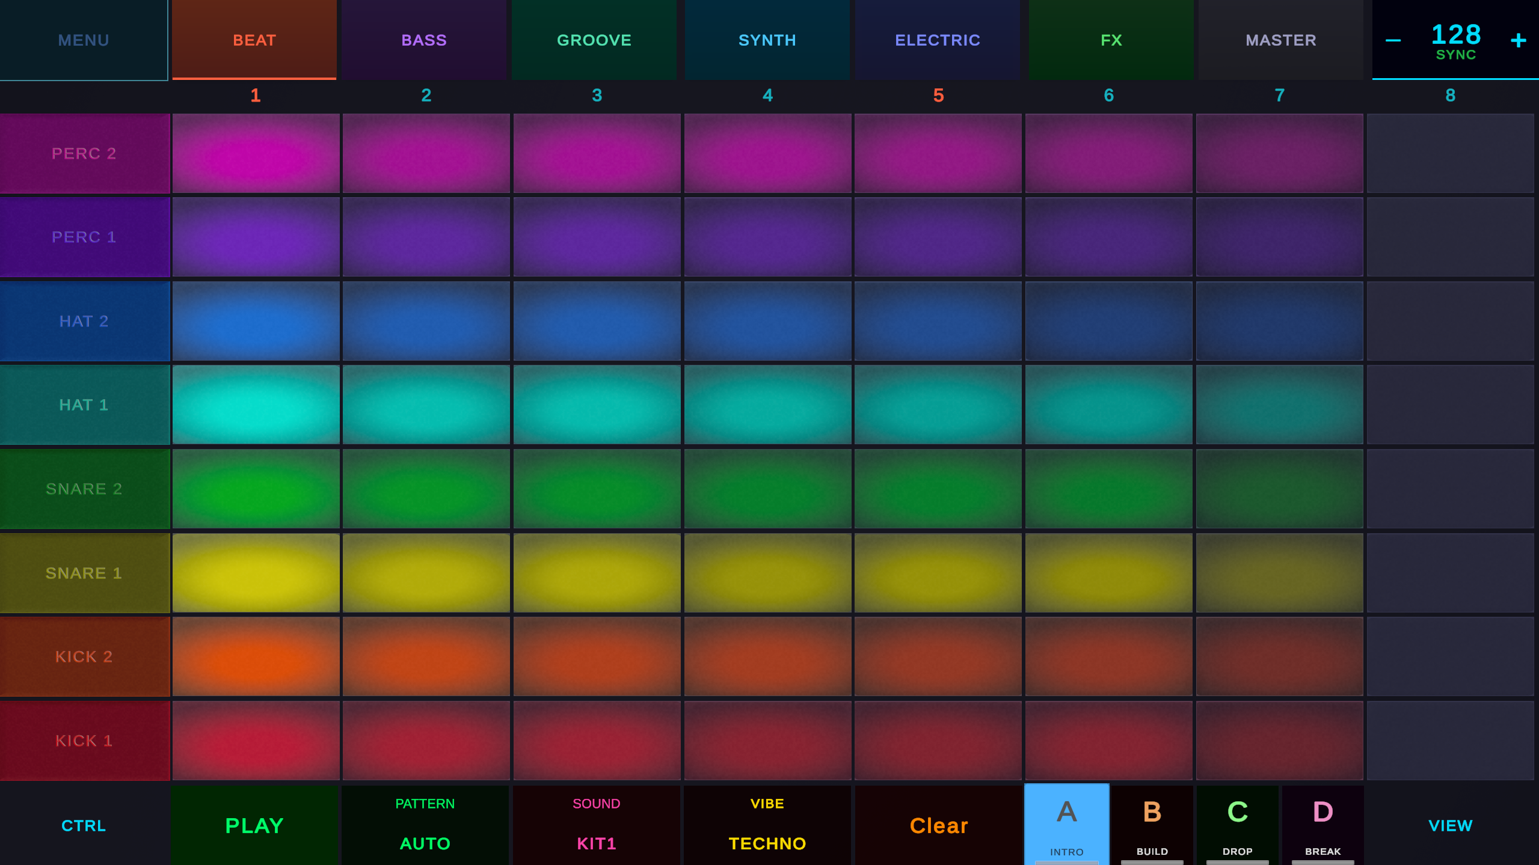This screenshot has width=1539, height=865.
Task: Toggle PERC 2 pad in column 1
Action: [256, 153]
